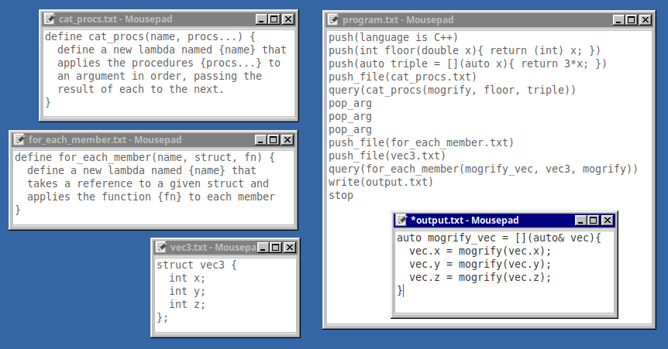Viewport: 668px width, 349px height.
Task: Click line 'define cat_procs(name, procs...) {'
Action: [150, 36]
